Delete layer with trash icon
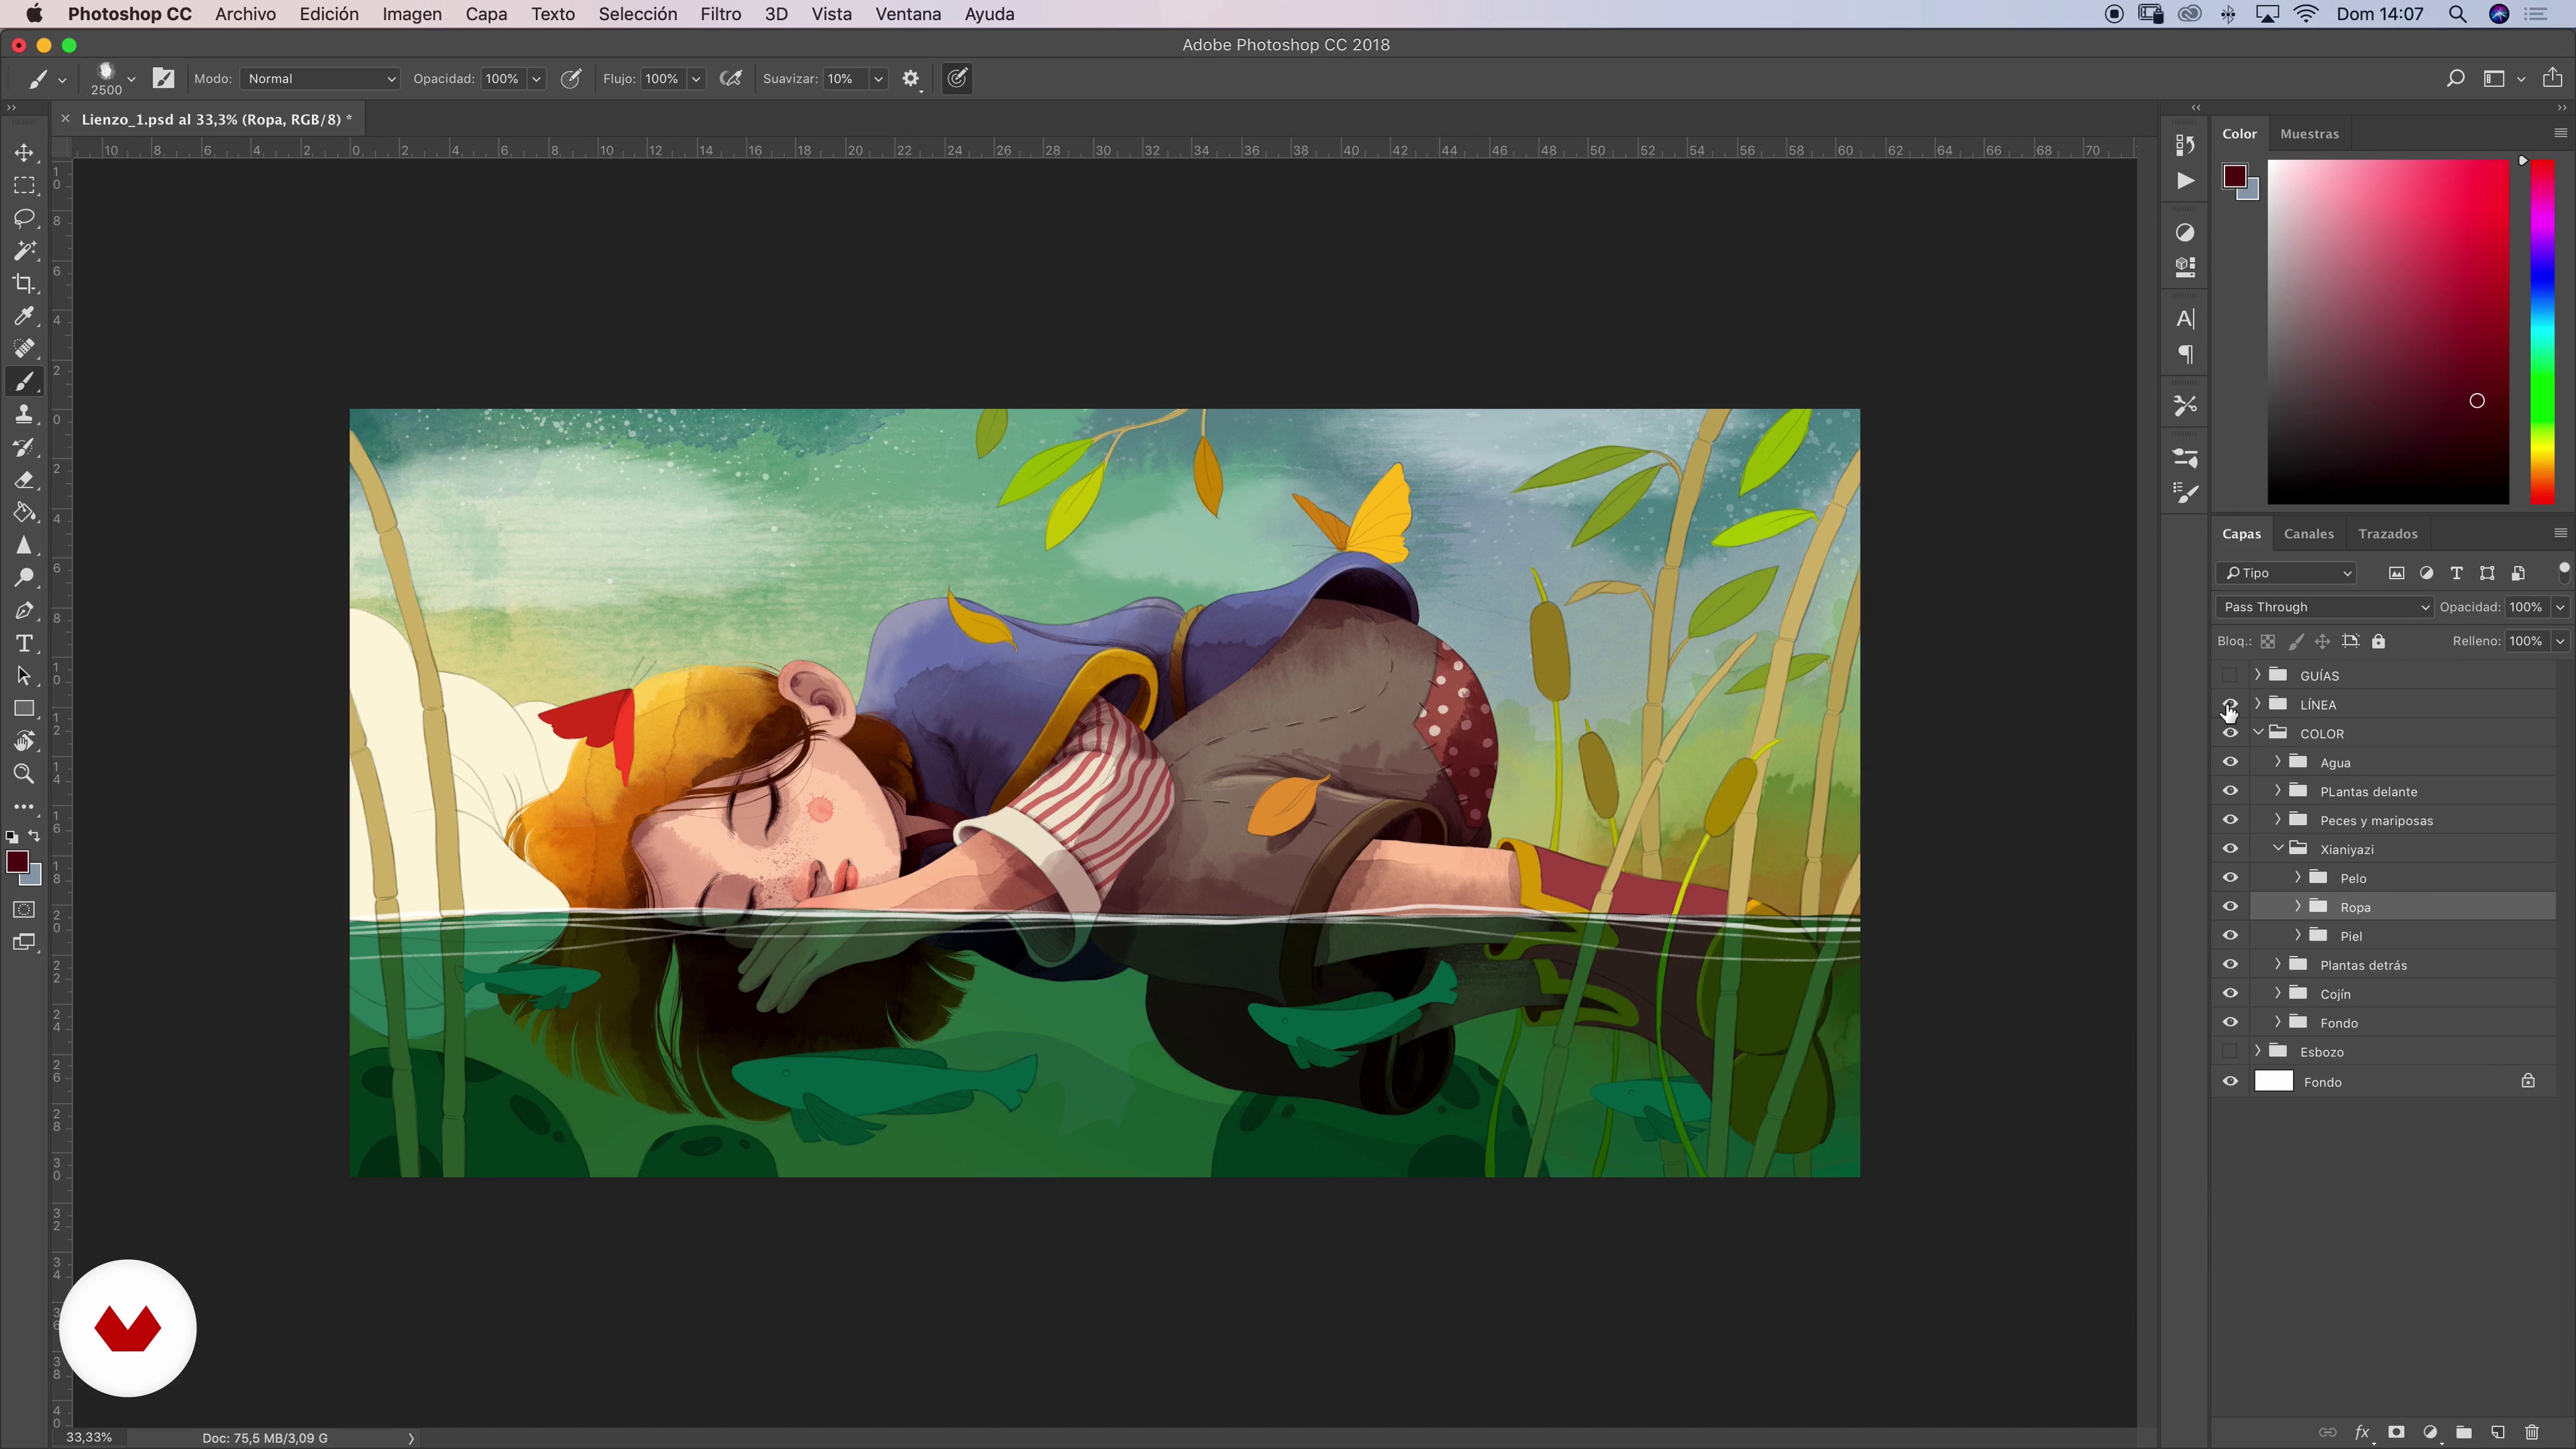The width and height of the screenshot is (2576, 1449). coord(2531,1432)
